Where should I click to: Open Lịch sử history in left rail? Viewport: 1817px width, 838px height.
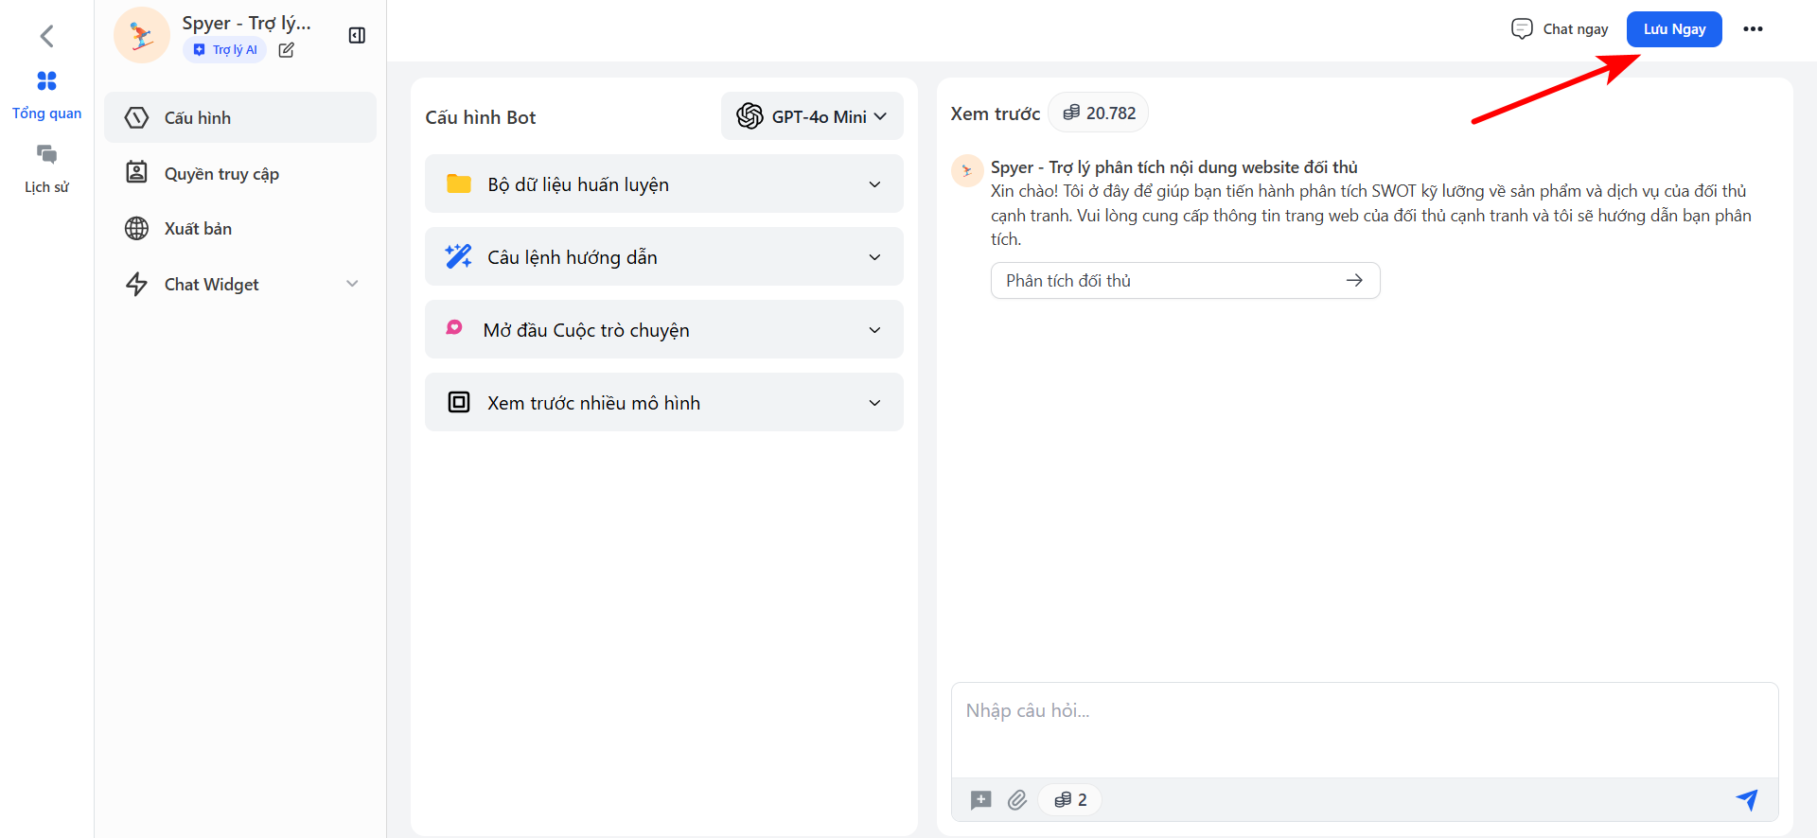pos(46,168)
